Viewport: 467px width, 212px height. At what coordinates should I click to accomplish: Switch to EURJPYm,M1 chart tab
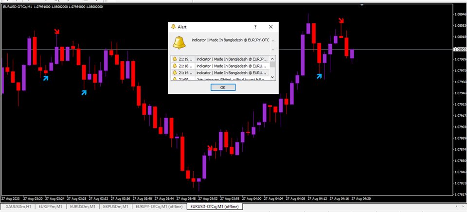[x=51, y=206]
